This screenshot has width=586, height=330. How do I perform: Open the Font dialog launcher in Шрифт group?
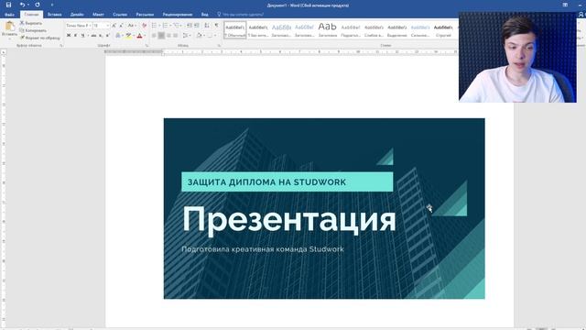click(x=146, y=45)
